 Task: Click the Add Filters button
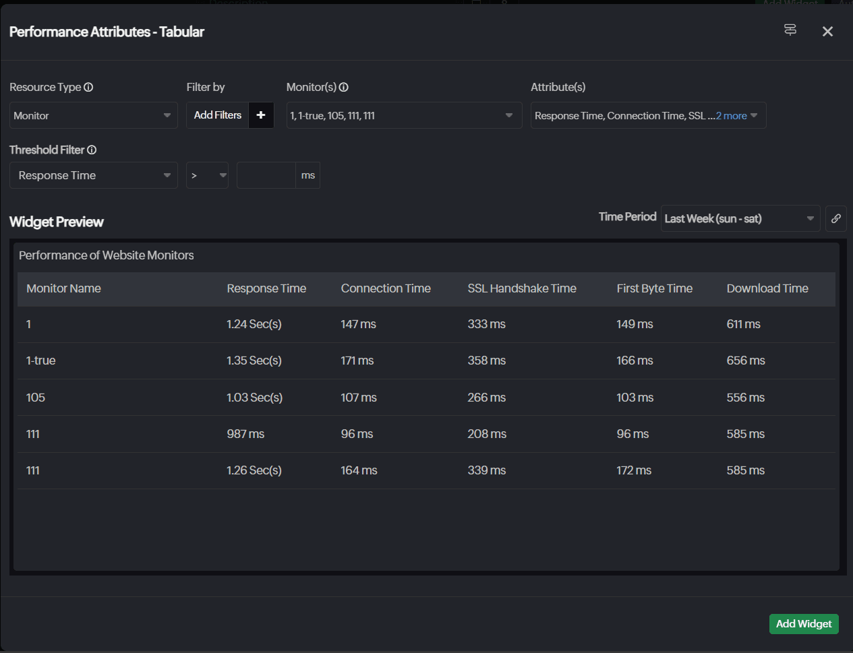(218, 115)
